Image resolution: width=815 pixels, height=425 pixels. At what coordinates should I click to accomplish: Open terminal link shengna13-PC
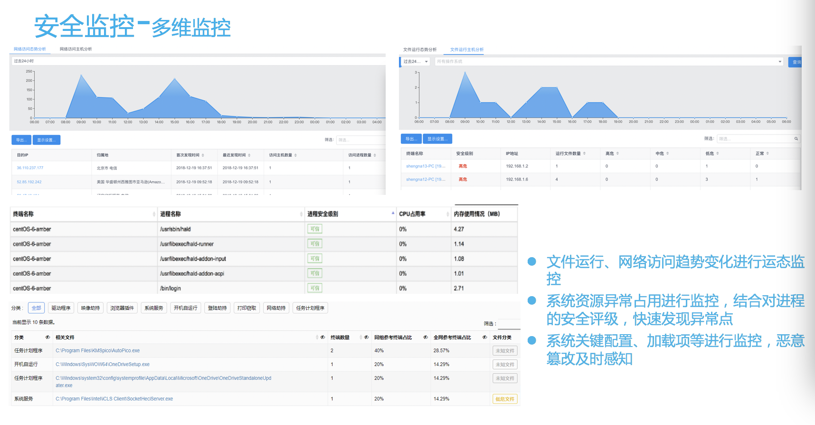[426, 166]
